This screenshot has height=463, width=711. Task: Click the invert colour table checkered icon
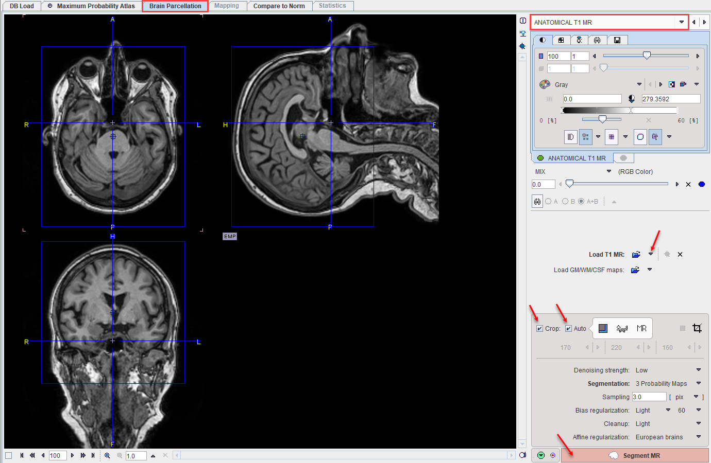pos(672,84)
